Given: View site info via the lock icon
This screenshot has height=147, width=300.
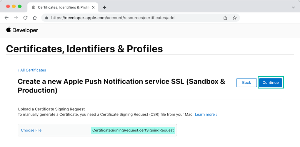Looking at the screenshot, I should point(46,18).
